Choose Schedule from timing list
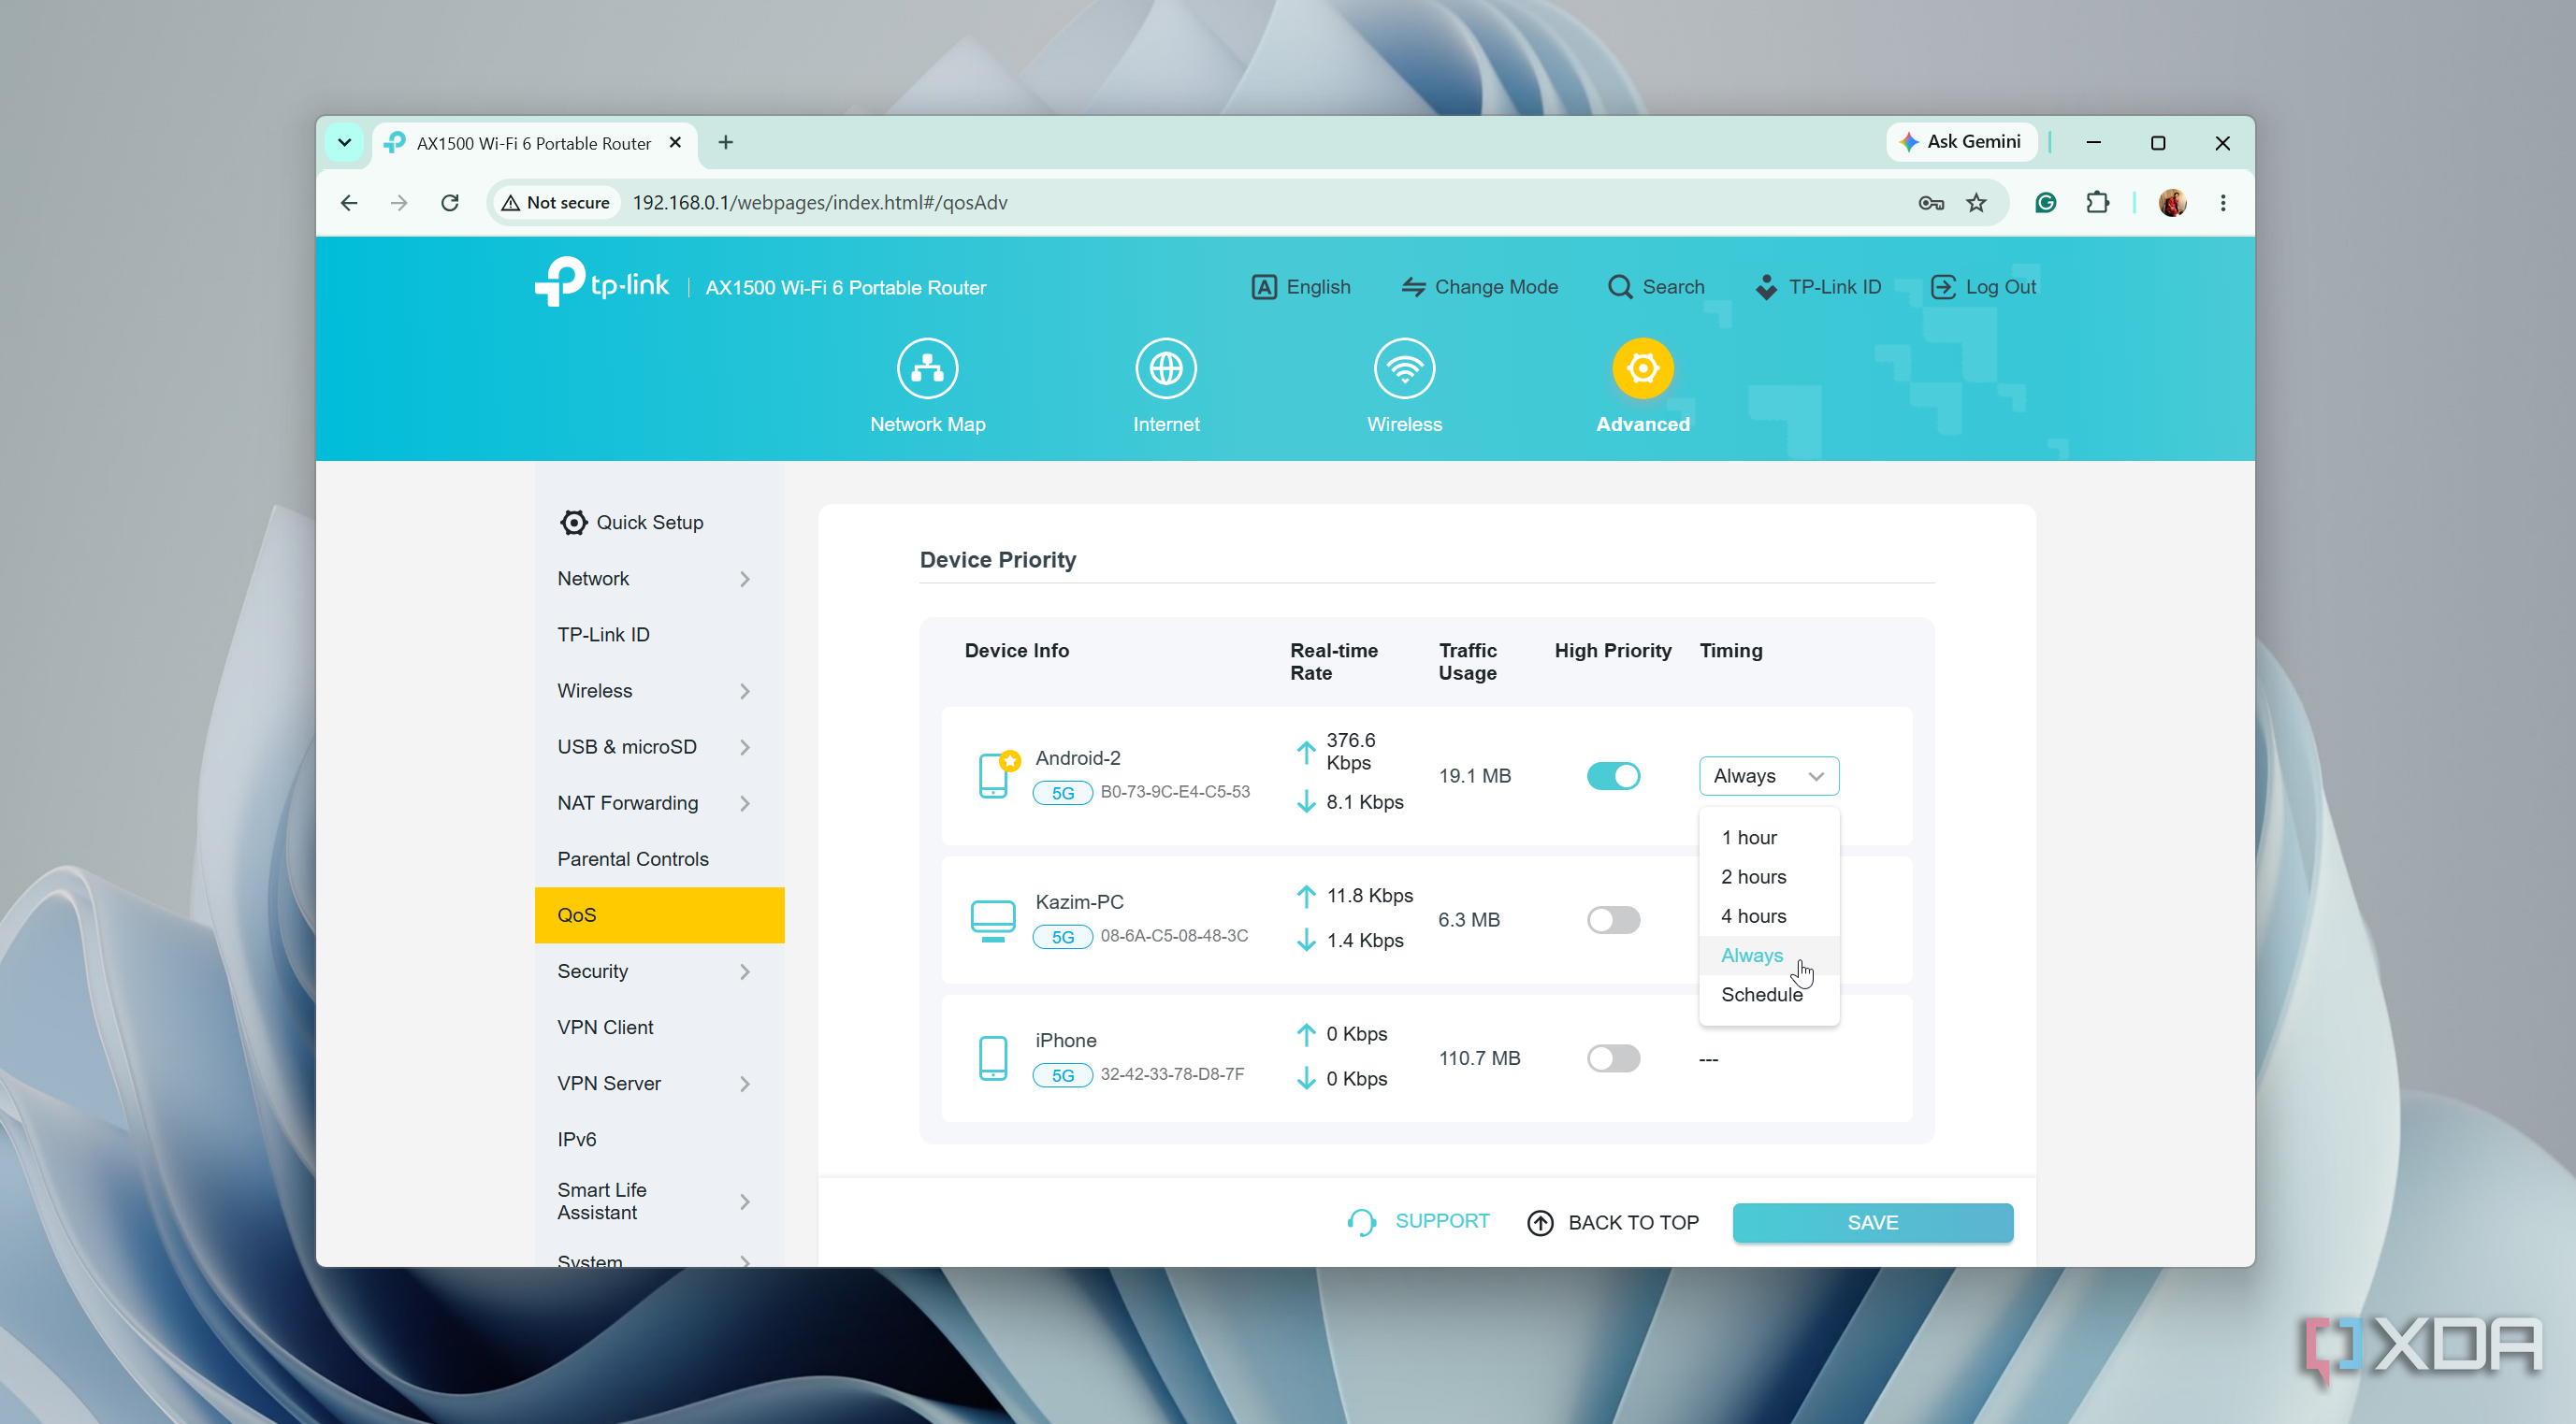The image size is (2576, 1424). (1768, 994)
